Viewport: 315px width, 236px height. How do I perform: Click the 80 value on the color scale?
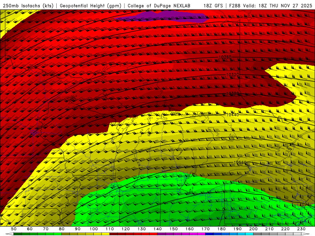coord(62,229)
